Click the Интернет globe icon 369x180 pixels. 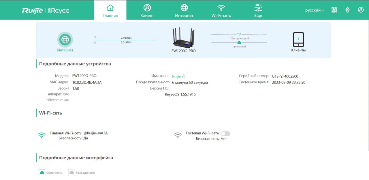coord(65,40)
